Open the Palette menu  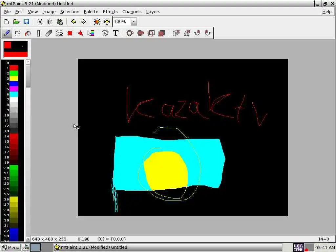point(91,12)
